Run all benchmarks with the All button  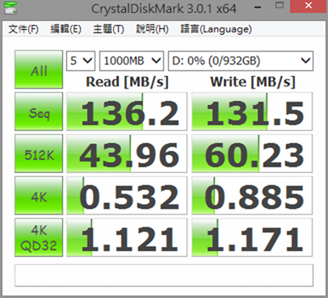(x=39, y=69)
